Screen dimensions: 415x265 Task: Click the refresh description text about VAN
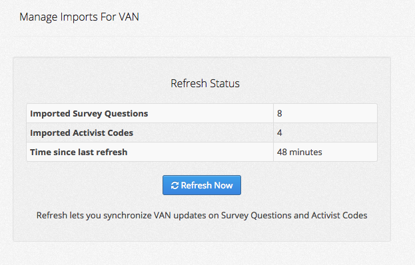pyautogui.click(x=202, y=215)
